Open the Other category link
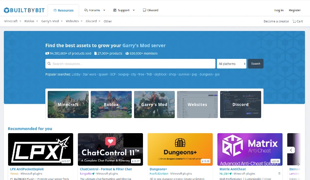The width and height of the screenshot is (310, 180). coord(108,21)
